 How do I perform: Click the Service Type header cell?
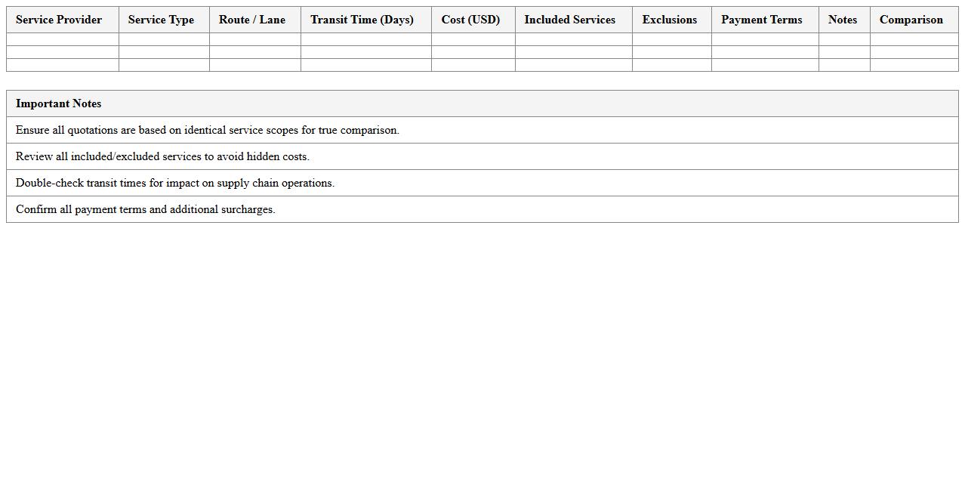161,20
